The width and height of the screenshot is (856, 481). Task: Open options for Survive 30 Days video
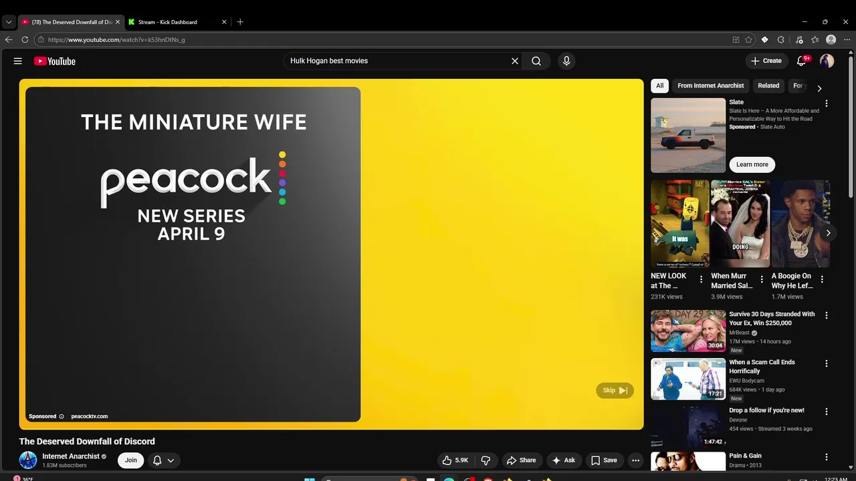coord(827,315)
